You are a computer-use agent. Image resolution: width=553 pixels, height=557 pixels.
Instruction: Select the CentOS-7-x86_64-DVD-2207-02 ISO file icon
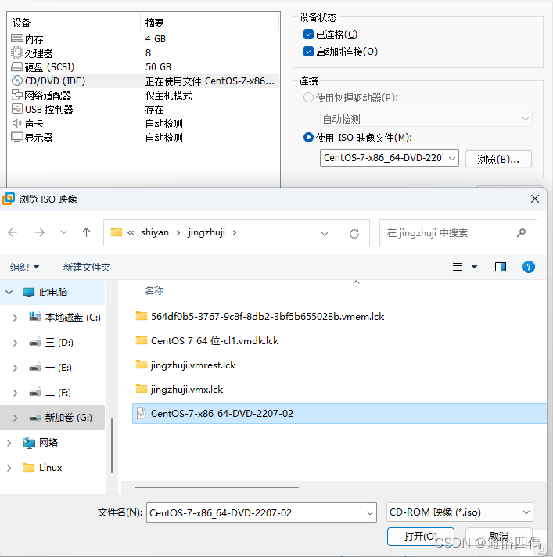(142, 413)
